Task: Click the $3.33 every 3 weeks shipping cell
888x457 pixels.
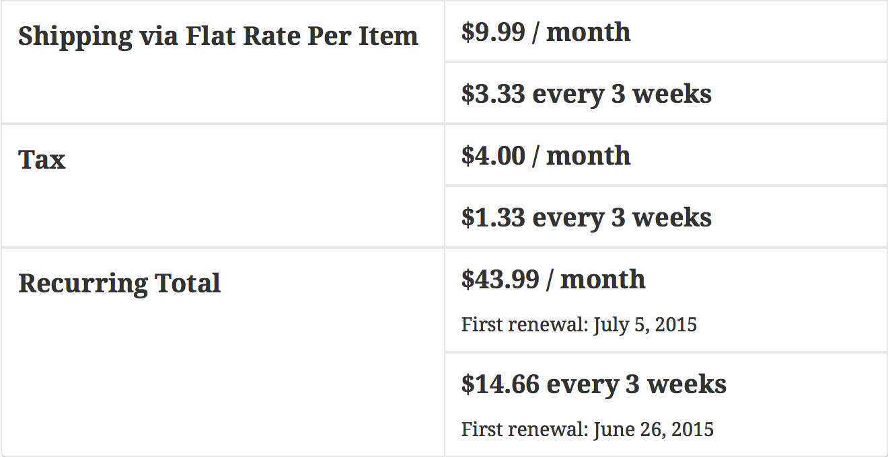Action: 586,93
